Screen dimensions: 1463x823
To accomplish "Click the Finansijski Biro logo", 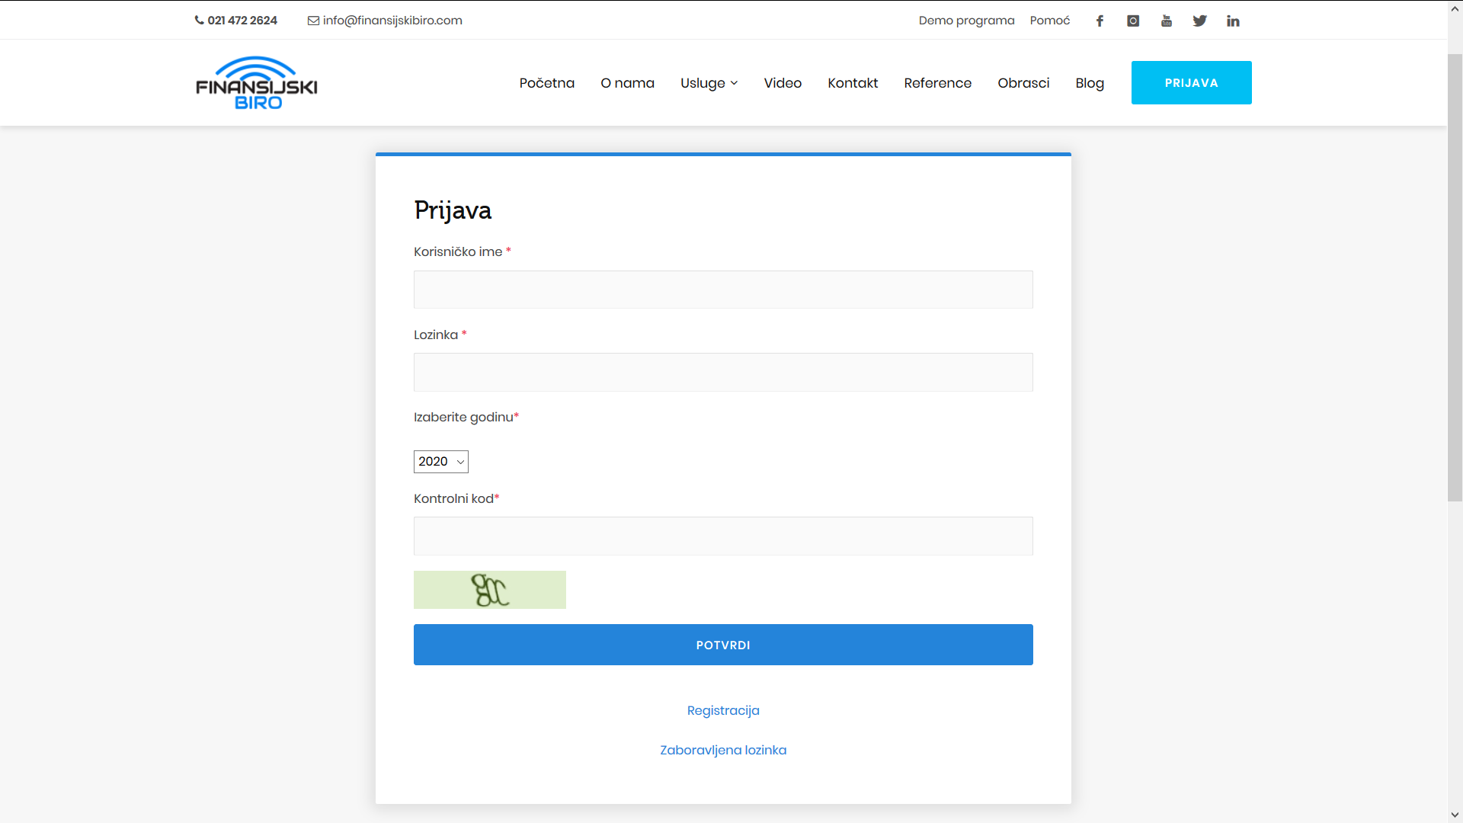I will point(256,83).
